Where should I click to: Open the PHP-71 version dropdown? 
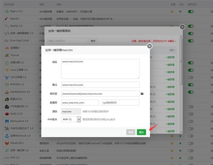click(x=71, y=119)
